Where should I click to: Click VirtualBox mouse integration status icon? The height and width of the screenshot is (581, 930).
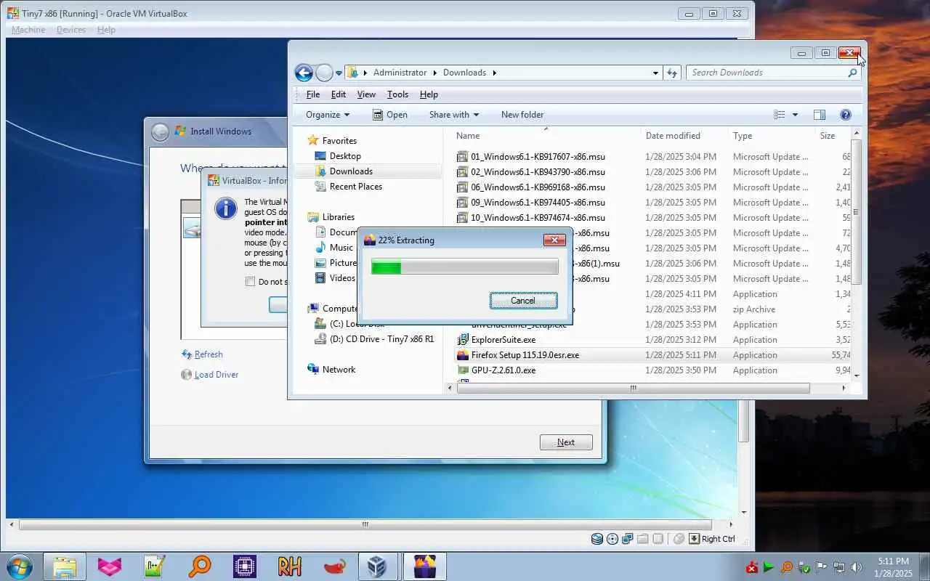pyautogui.click(x=679, y=539)
